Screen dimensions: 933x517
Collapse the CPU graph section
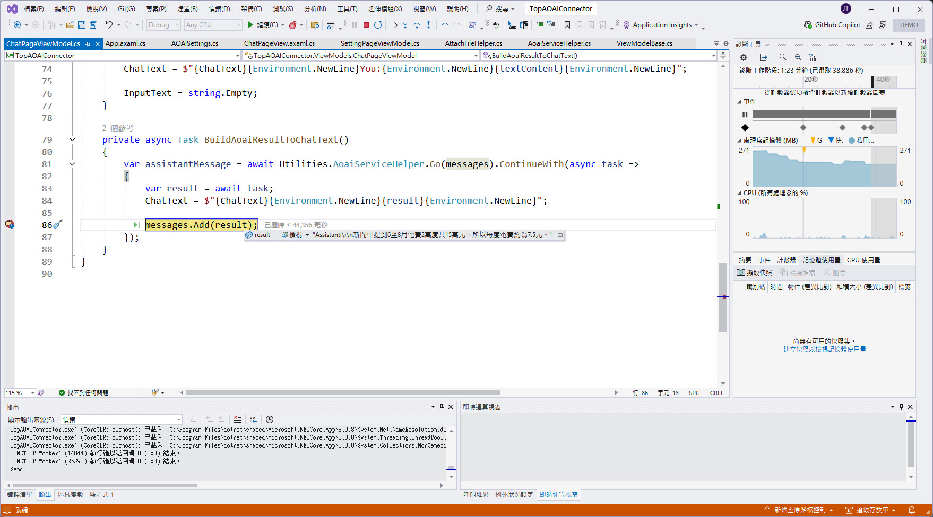[x=739, y=193]
